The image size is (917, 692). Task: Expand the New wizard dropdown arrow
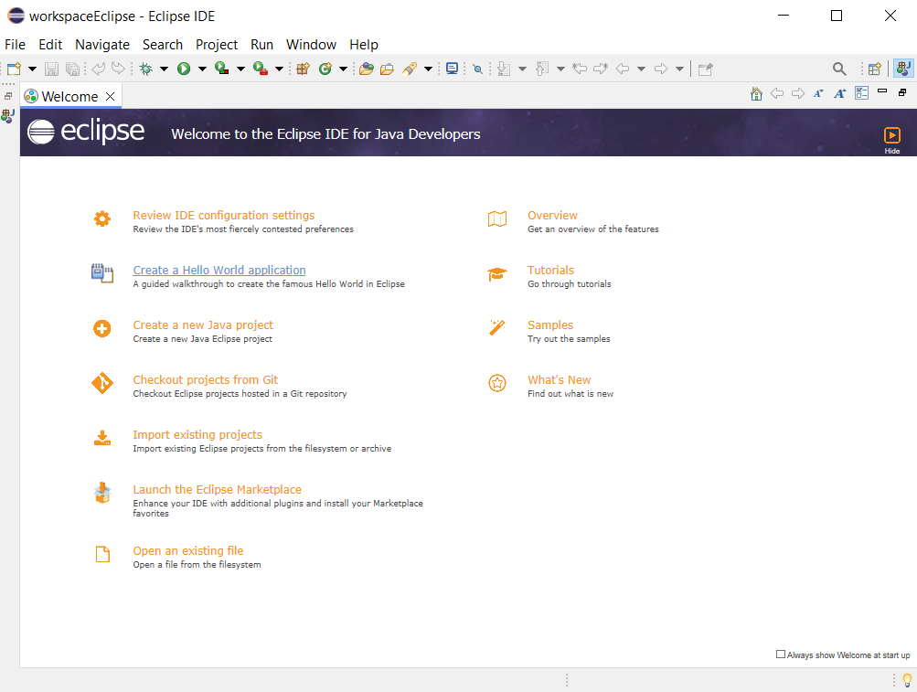click(33, 69)
